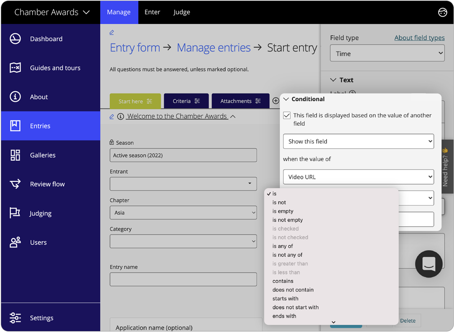454x333 pixels.
Task: Open the Chapter dropdown set to Asia
Action: [183, 213]
